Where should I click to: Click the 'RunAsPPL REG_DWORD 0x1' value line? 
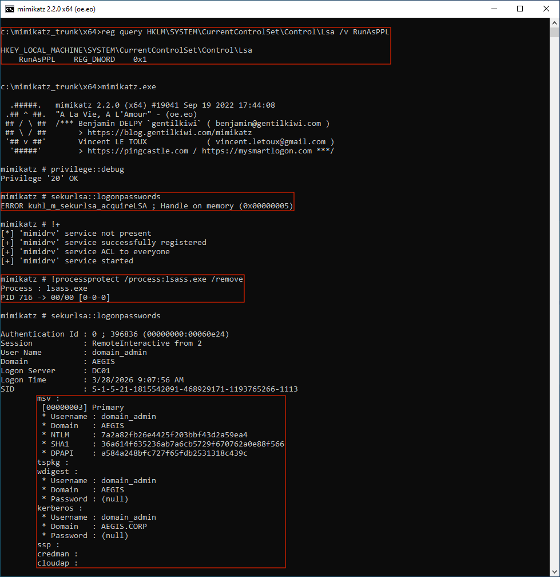[x=83, y=60]
